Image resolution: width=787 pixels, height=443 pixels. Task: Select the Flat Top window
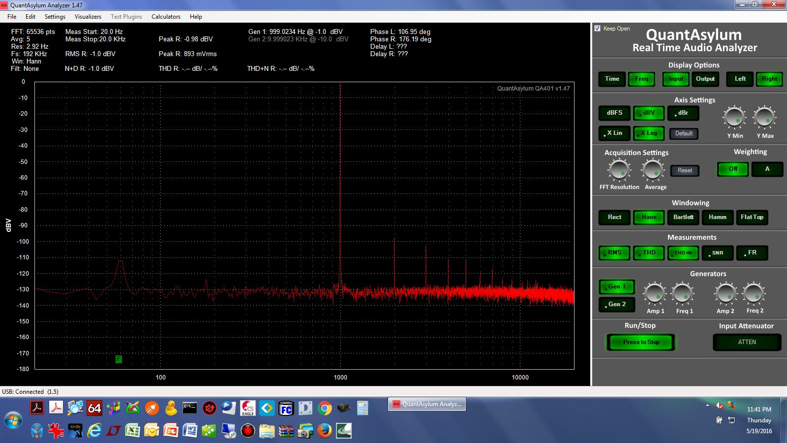coord(752,217)
